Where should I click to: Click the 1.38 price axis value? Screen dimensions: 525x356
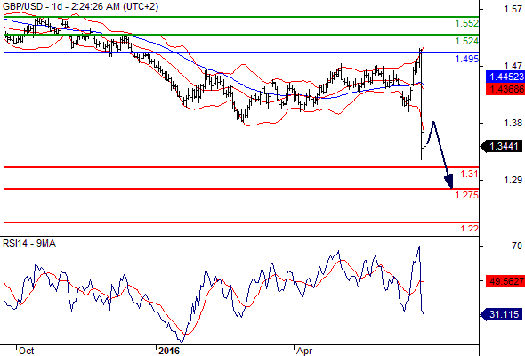(513, 123)
